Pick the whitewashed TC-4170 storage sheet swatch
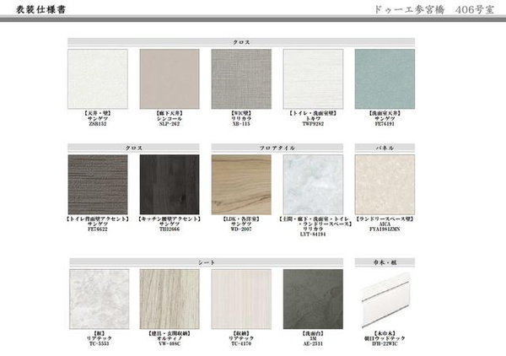This screenshot has height=356, width=506. pyautogui.click(x=241, y=299)
